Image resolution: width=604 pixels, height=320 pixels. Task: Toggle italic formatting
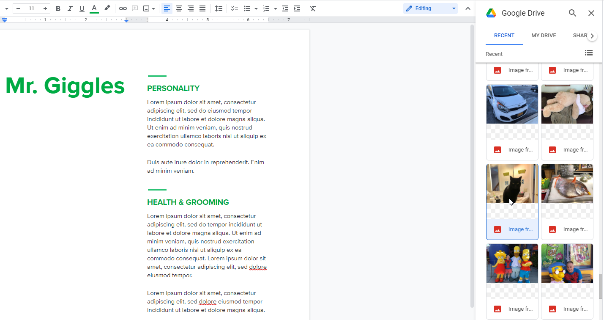coord(70,8)
